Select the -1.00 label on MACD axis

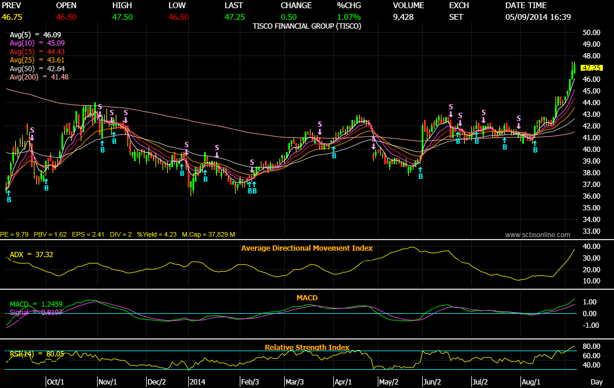591,325
